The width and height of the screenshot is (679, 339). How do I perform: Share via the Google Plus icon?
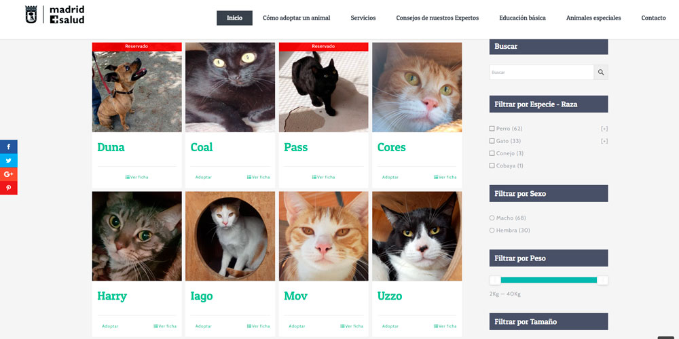(9, 174)
